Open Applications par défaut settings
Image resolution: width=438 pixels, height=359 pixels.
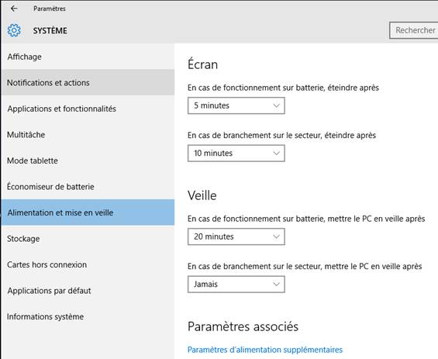pos(88,291)
